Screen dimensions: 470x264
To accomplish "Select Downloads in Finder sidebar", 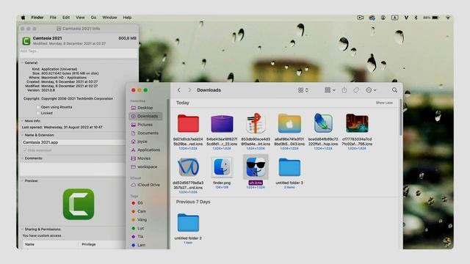I will (146, 116).
